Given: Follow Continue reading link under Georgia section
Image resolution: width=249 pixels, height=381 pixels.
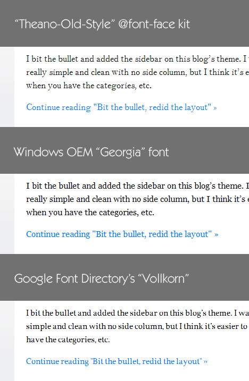Looking at the screenshot, I should (122, 234).
